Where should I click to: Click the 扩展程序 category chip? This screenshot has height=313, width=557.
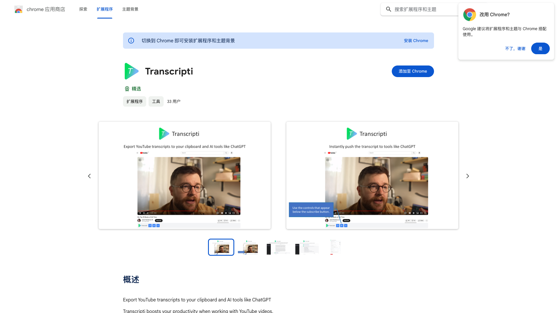point(135,101)
